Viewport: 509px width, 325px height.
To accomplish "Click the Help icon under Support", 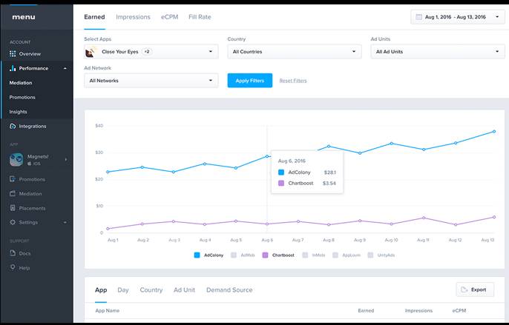I will (13, 267).
